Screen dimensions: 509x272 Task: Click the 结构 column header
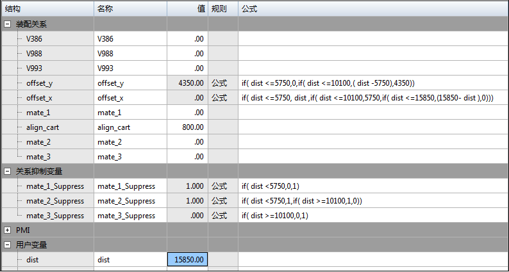point(47,8)
